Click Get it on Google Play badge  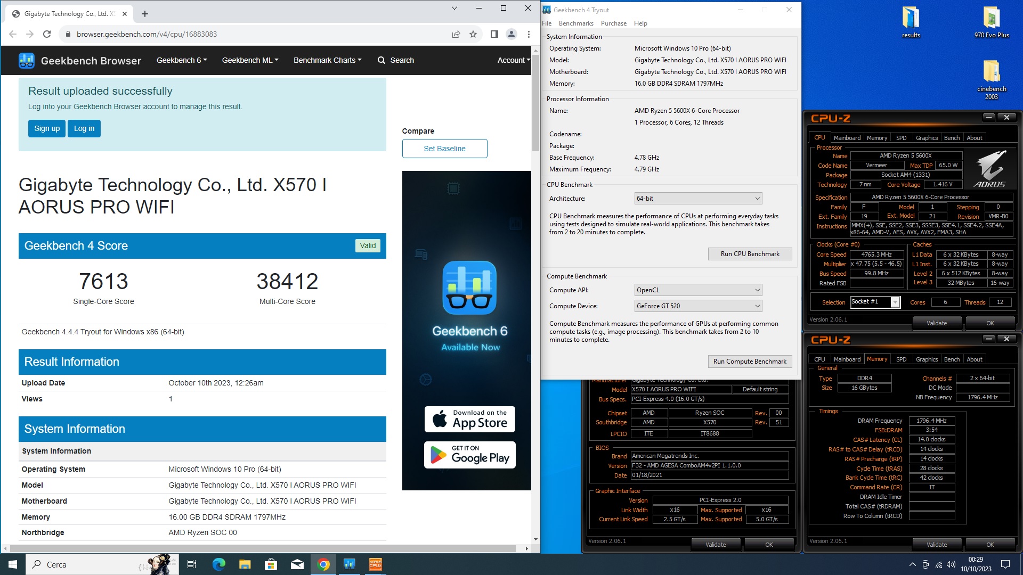(x=469, y=455)
